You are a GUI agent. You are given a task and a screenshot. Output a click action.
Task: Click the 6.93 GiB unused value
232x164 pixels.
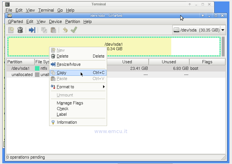[181, 68]
